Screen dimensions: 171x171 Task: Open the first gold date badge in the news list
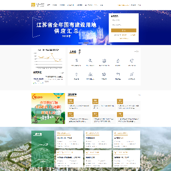tap(71, 101)
